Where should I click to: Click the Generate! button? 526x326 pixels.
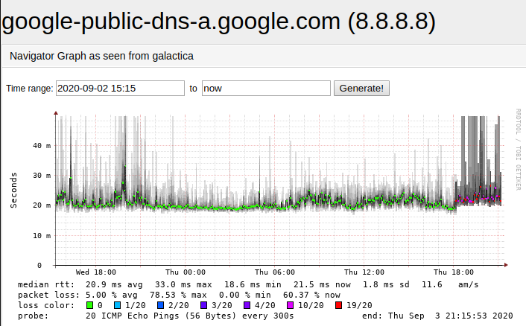[361, 88]
